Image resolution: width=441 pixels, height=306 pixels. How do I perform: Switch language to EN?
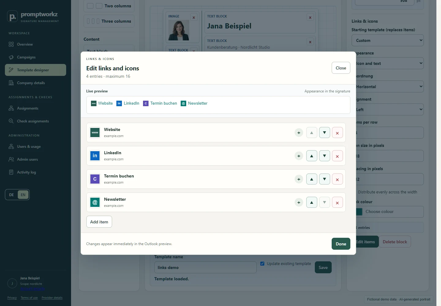pyautogui.click(x=23, y=195)
